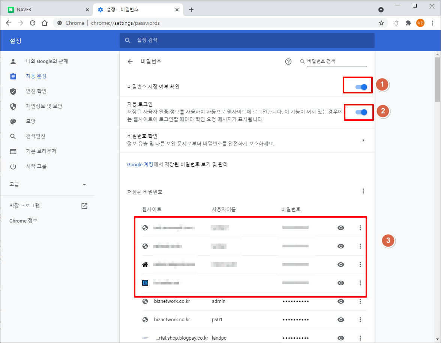The width and height of the screenshot is (441, 343).
Task: Open 나와 Google의 관계 settings
Action: pyautogui.click(x=47, y=61)
